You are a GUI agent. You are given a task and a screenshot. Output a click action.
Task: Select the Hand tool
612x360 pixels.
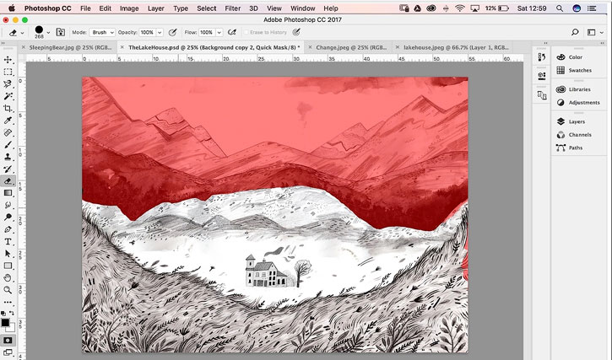pos(8,278)
